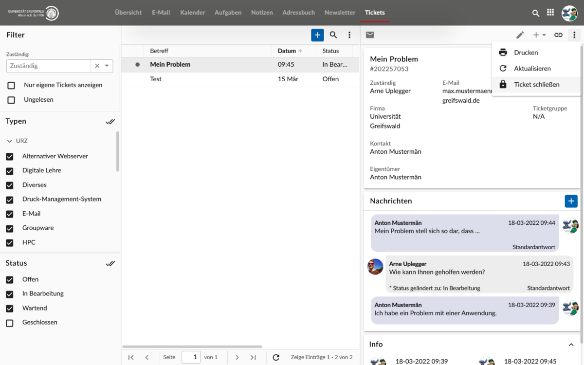Click the envelope icon above ticket details
This screenshot has height=365, width=584.
pos(370,35)
